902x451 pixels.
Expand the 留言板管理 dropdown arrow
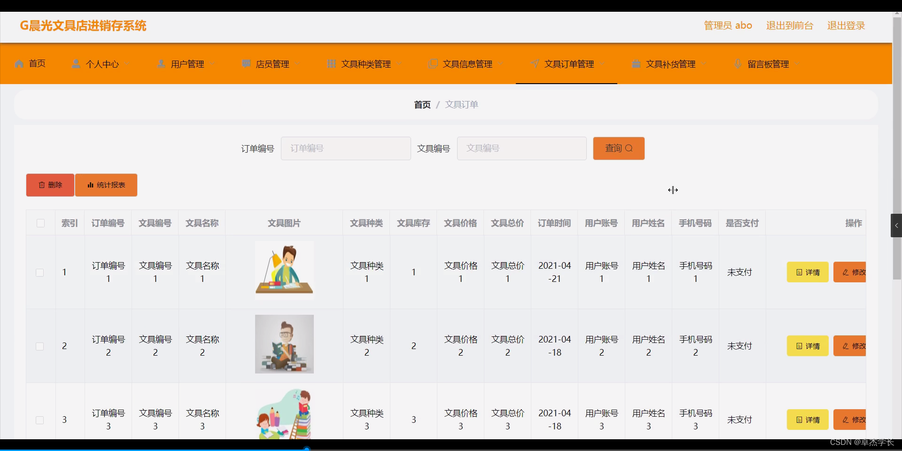click(797, 64)
